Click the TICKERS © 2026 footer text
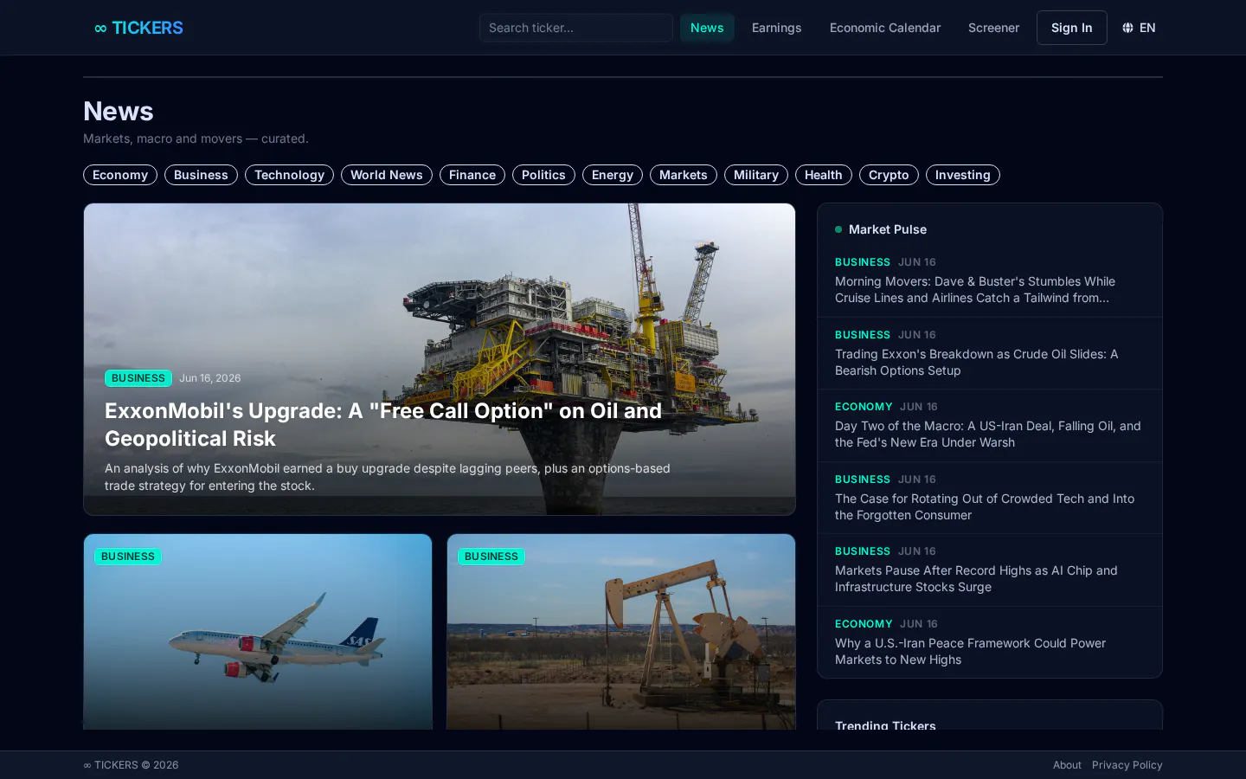The height and width of the screenshot is (779, 1246). click(131, 765)
